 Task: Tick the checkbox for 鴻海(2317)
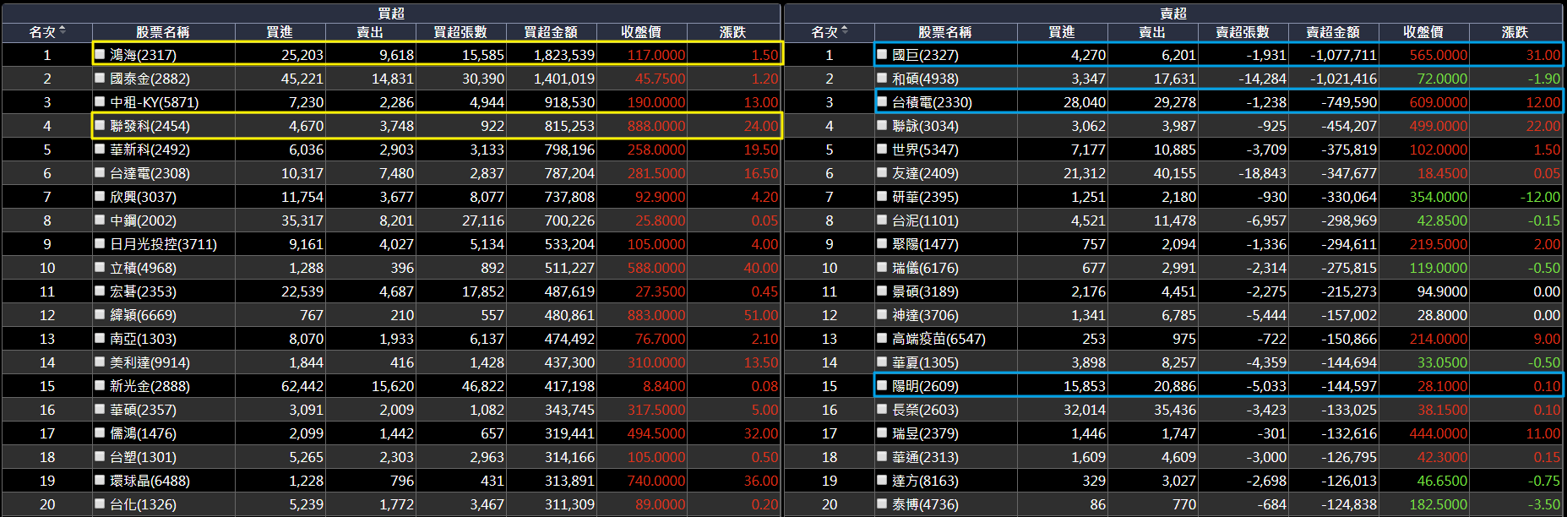pos(100,54)
